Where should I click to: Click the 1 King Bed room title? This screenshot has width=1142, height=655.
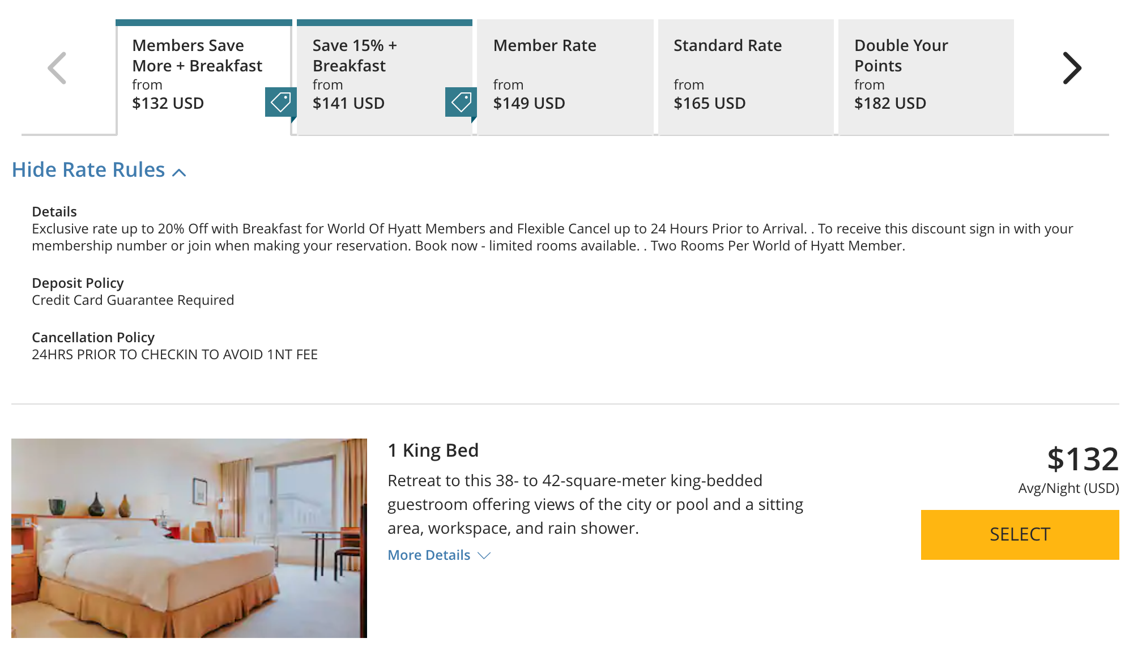point(433,450)
